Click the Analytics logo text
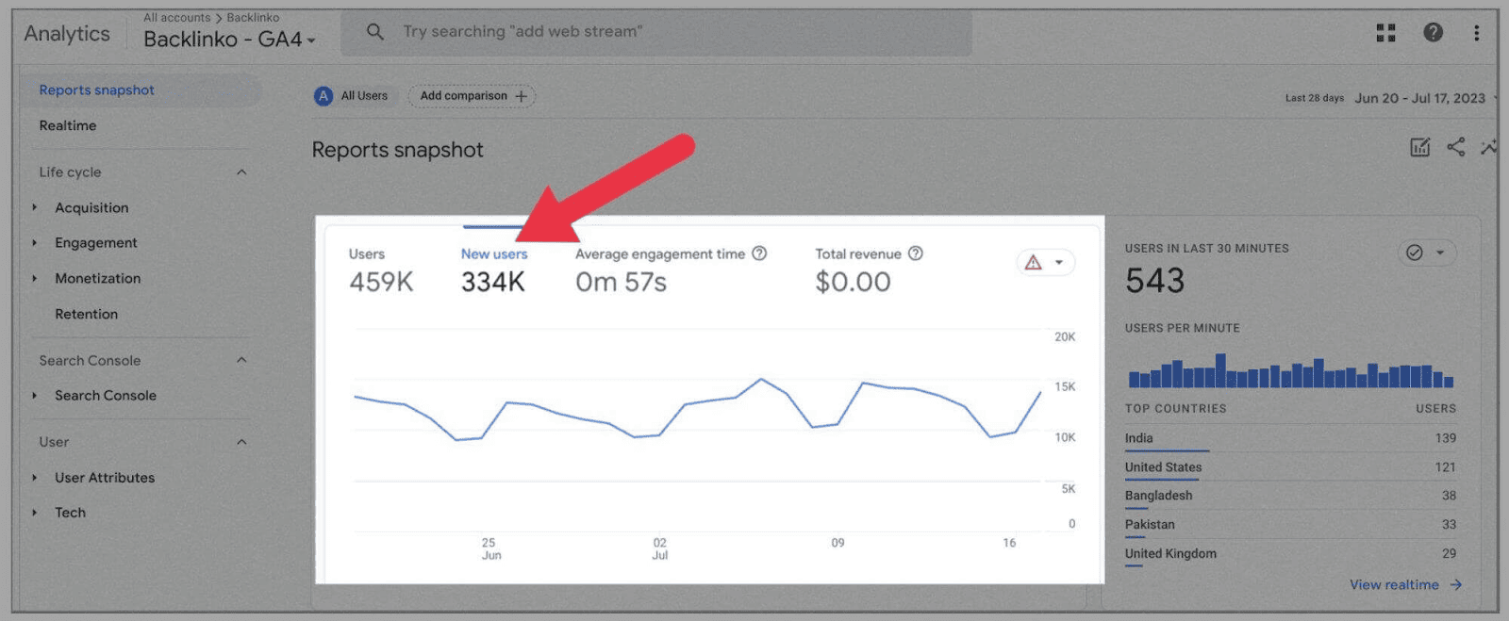Screen dimensions: 1509x621 (67, 34)
